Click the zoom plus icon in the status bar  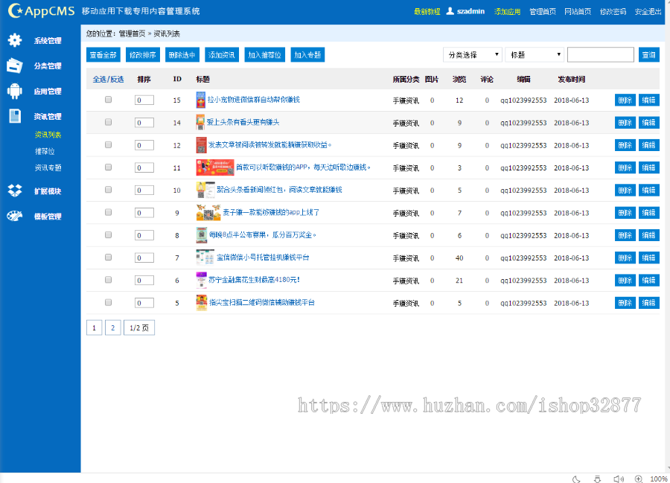[x=639, y=479]
